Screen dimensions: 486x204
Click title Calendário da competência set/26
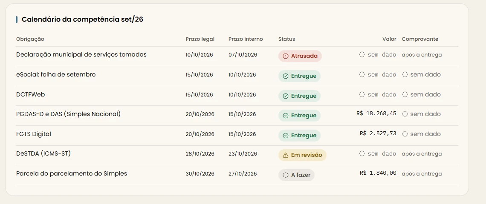click(x=82, y=20)
